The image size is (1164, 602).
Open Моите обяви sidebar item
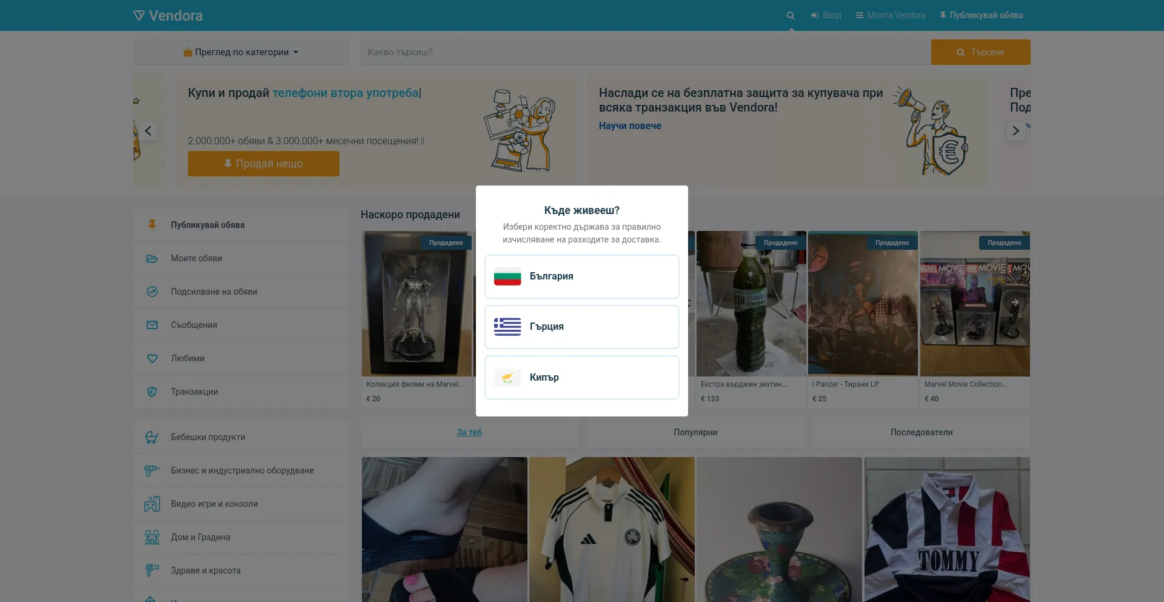coord(241,258)
